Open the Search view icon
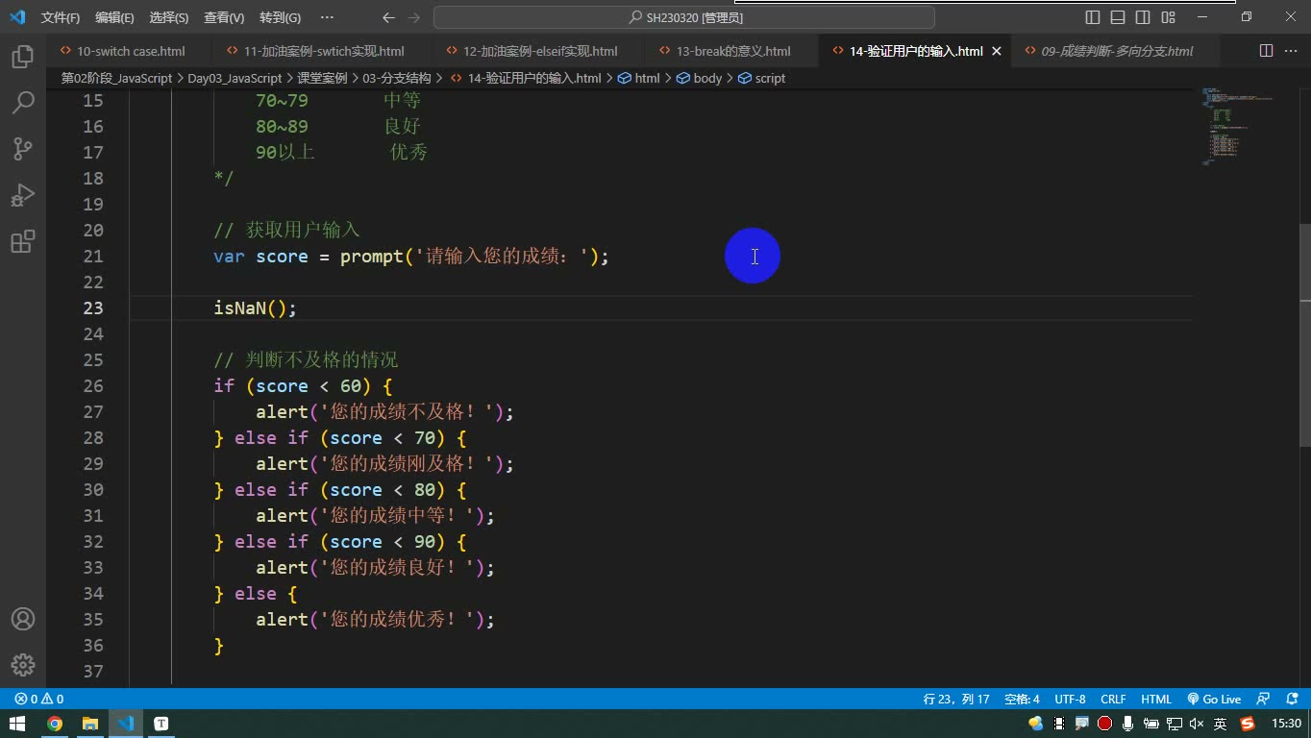Viewport: 1311px width, 738px height. 23,103
